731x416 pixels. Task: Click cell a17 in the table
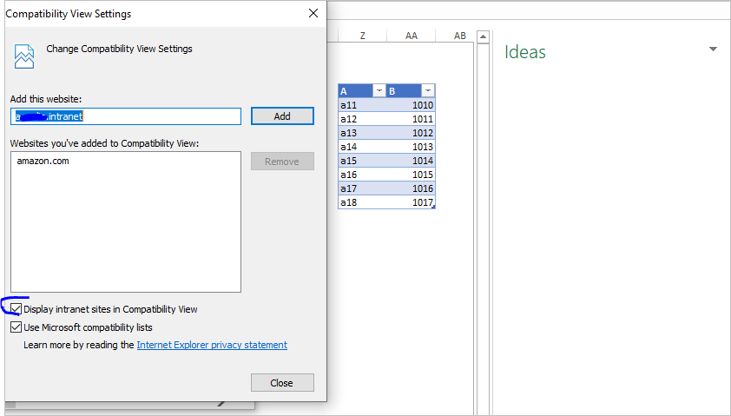click(x=362, y=188)
